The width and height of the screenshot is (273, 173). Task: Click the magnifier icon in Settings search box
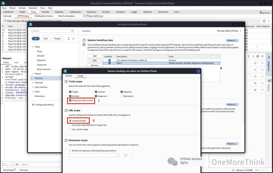(72, 31)
